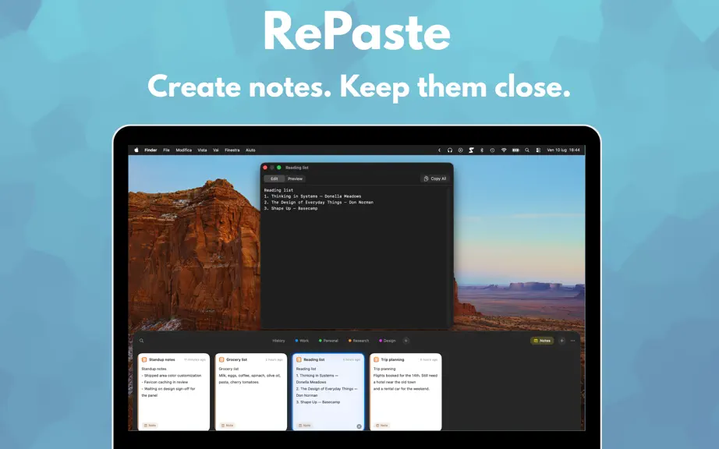Open the File menu
The image size is (719, 449).
pyautogui.click(x=166, y=150)
